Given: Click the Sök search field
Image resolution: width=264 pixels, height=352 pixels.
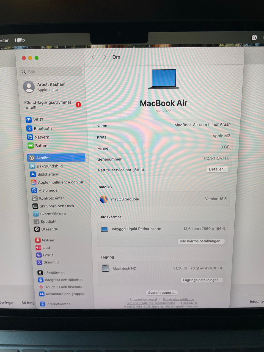Looking at the screenshot, I should pos(51,72).
